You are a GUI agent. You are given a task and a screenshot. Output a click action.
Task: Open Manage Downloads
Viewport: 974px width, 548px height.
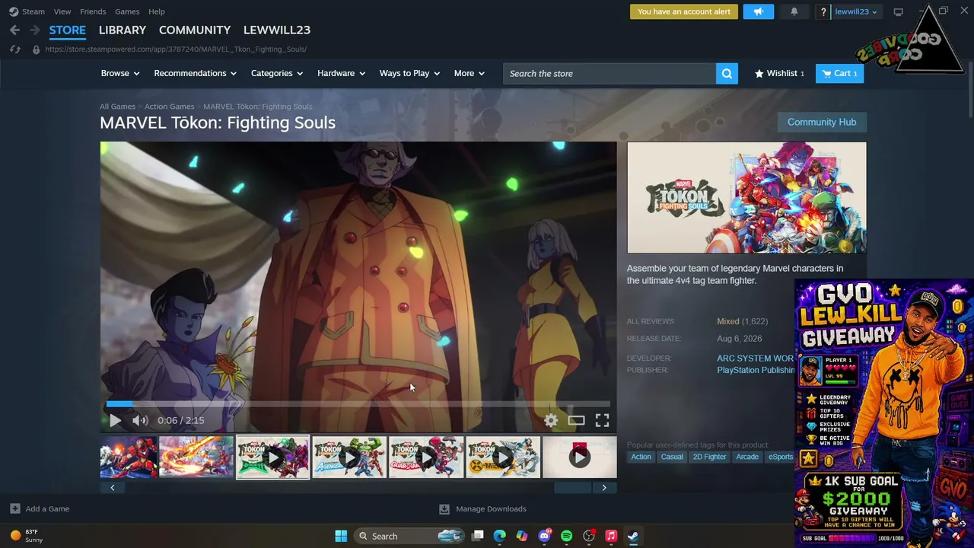pyautogui.click(x=483, y=508)
